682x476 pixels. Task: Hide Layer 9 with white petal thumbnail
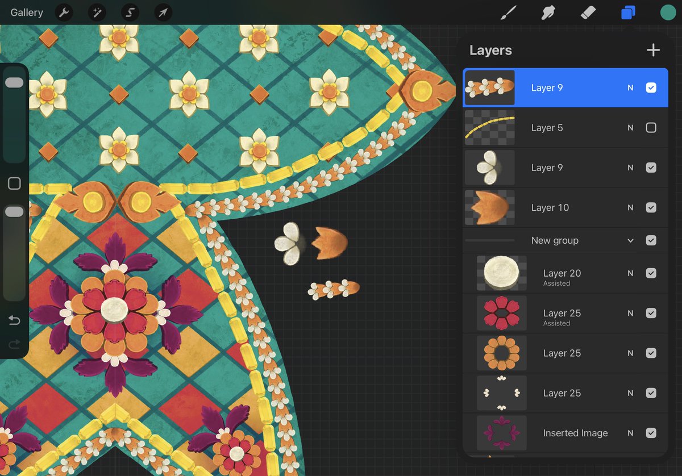651,168
